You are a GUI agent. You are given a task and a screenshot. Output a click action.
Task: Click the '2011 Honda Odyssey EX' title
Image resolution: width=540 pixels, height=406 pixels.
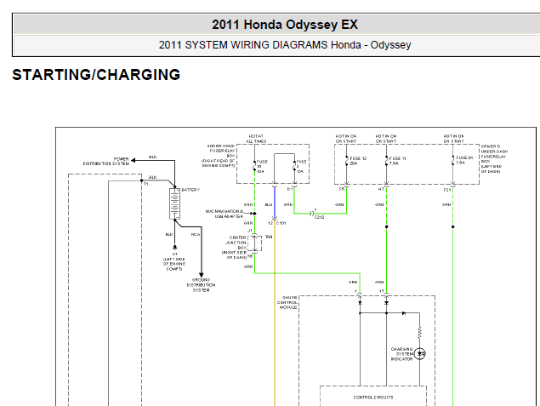click(285, 25)
